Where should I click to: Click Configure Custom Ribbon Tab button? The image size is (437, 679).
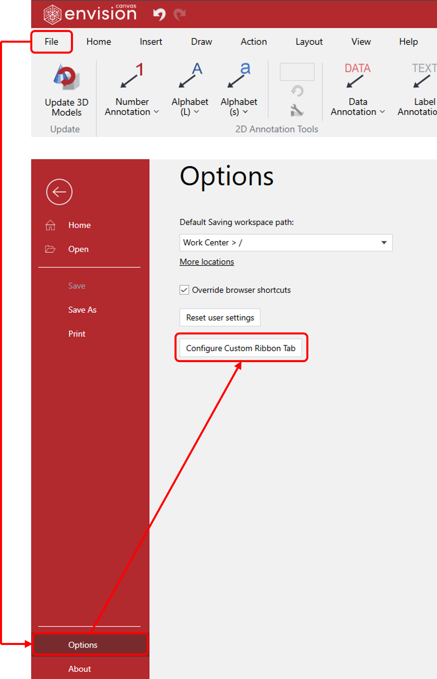[241, 348]
